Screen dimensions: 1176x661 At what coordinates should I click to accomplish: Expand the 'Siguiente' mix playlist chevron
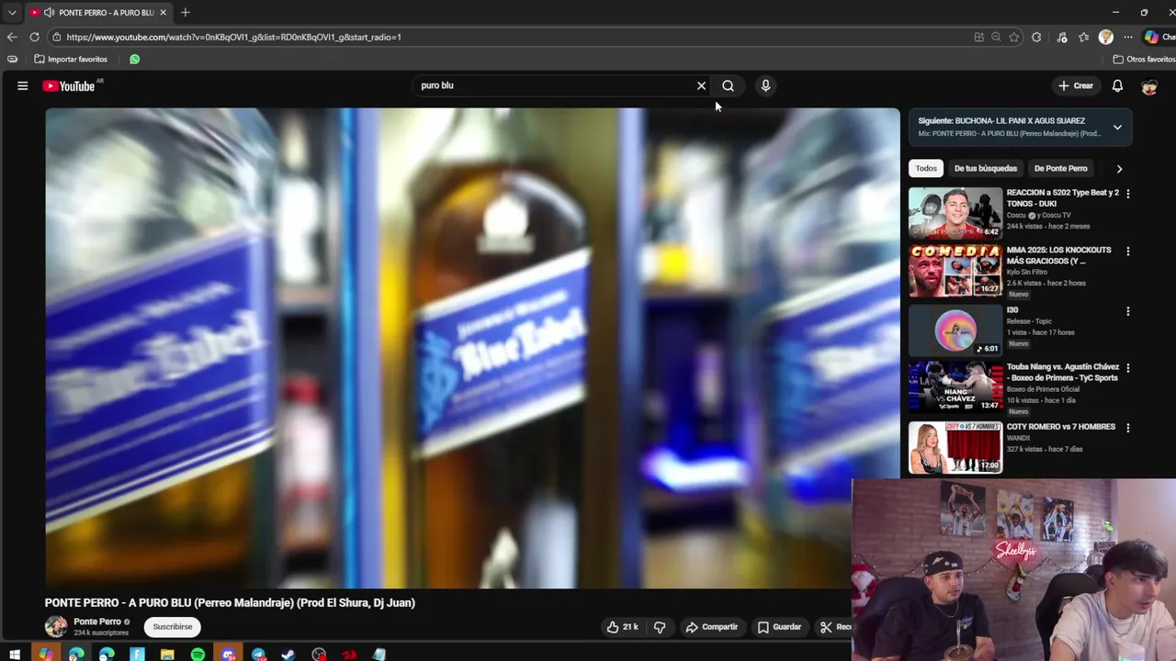tap(1117, 127)
